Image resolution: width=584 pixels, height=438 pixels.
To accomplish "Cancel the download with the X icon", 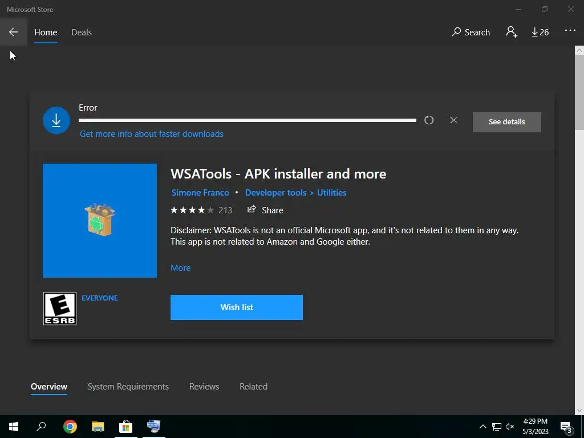I will [453, 120].
